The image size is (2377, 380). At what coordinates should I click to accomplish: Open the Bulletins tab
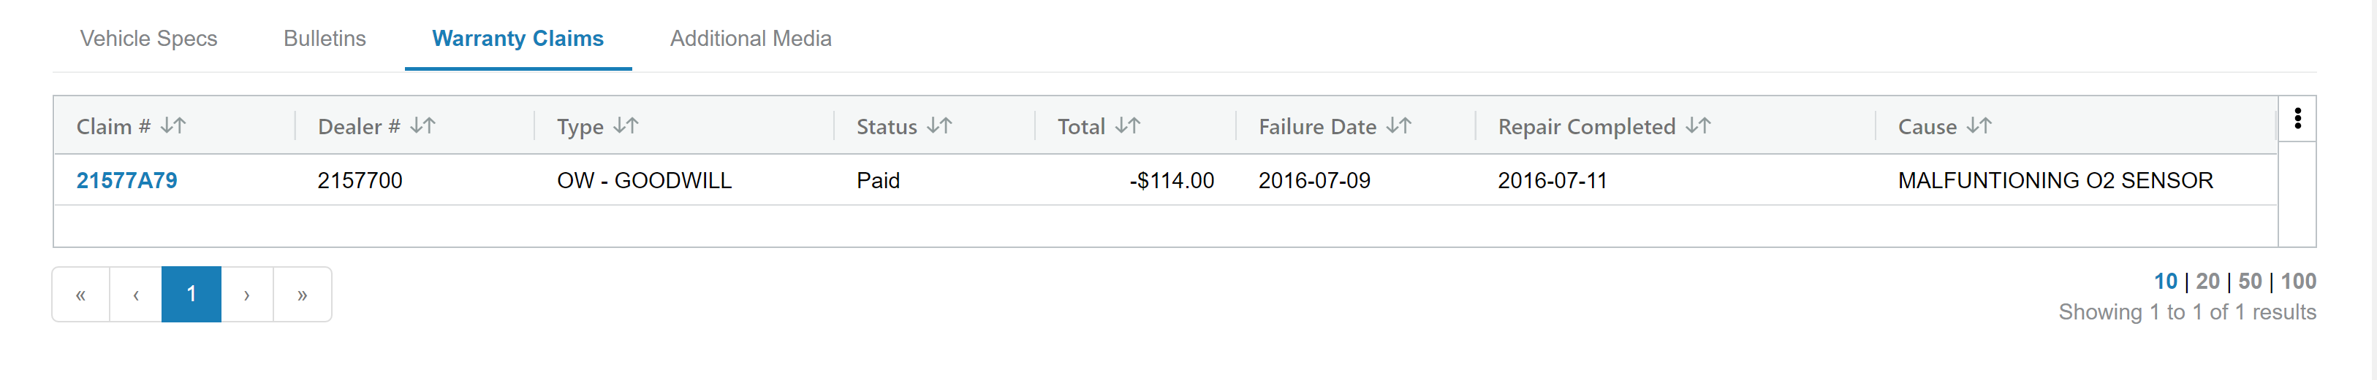point(325,39)
